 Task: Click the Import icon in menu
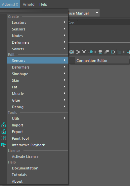tap(4, 125)
